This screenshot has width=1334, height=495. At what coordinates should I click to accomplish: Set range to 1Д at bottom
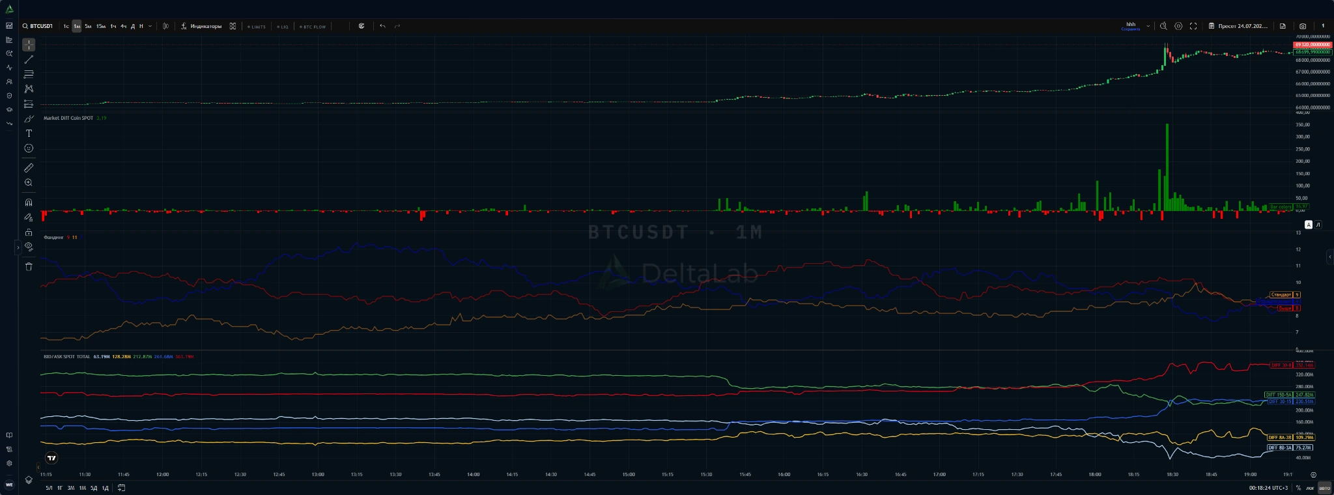[105, 488]
